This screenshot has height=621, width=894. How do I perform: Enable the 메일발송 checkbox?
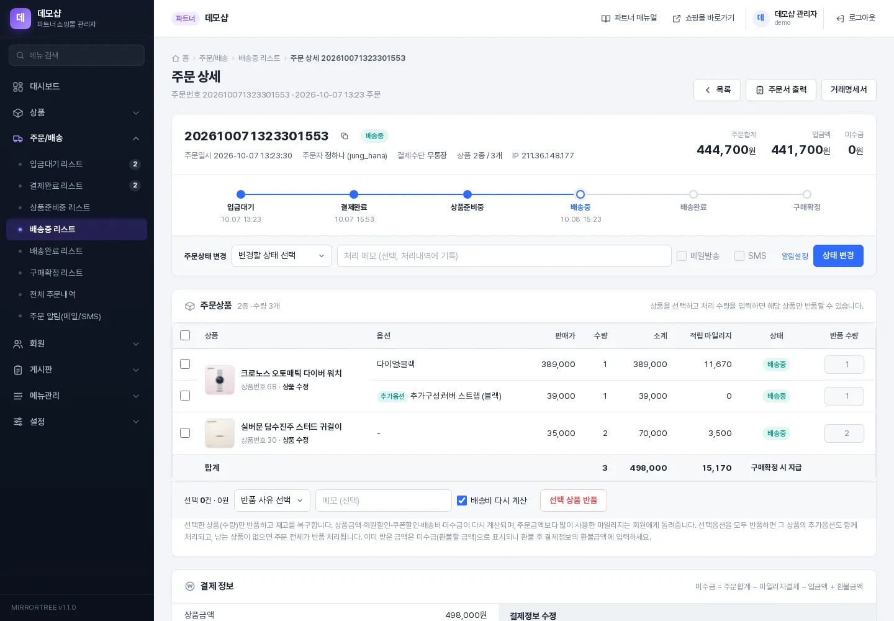[x=682, y=256]
